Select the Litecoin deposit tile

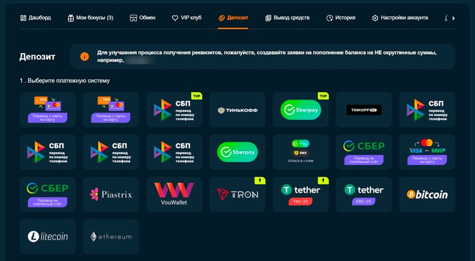click(x=47, y=237)
